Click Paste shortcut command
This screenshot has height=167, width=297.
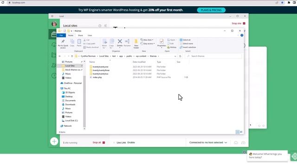pyautogui.click(x=91, y=47)
